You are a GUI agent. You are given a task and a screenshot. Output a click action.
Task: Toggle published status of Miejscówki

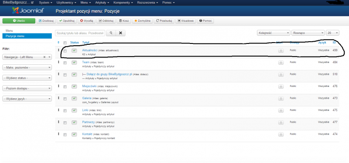74,86
